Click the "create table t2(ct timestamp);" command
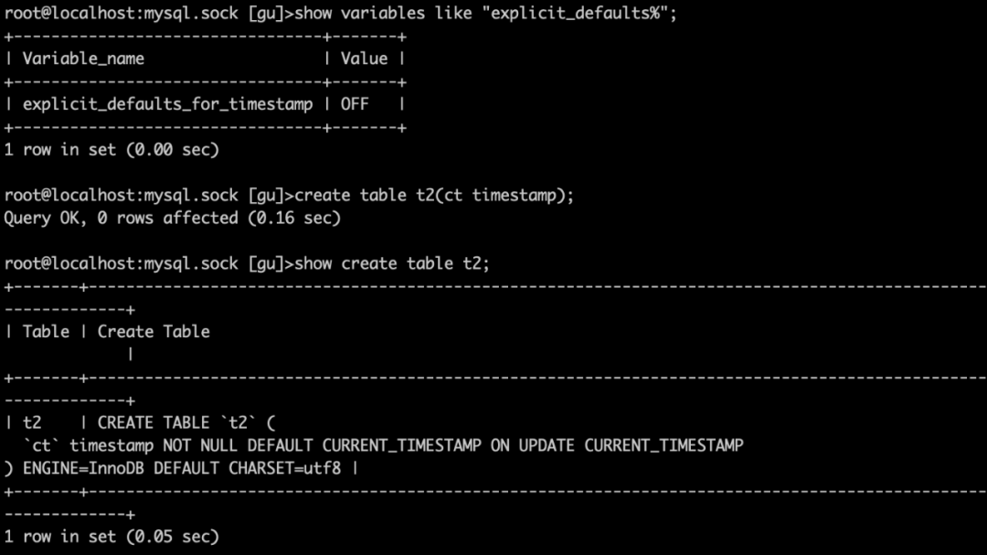 (x=434, y=195)
